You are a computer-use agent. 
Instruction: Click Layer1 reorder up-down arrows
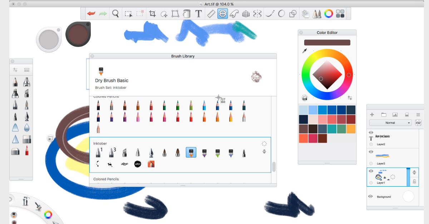point(414,172)
